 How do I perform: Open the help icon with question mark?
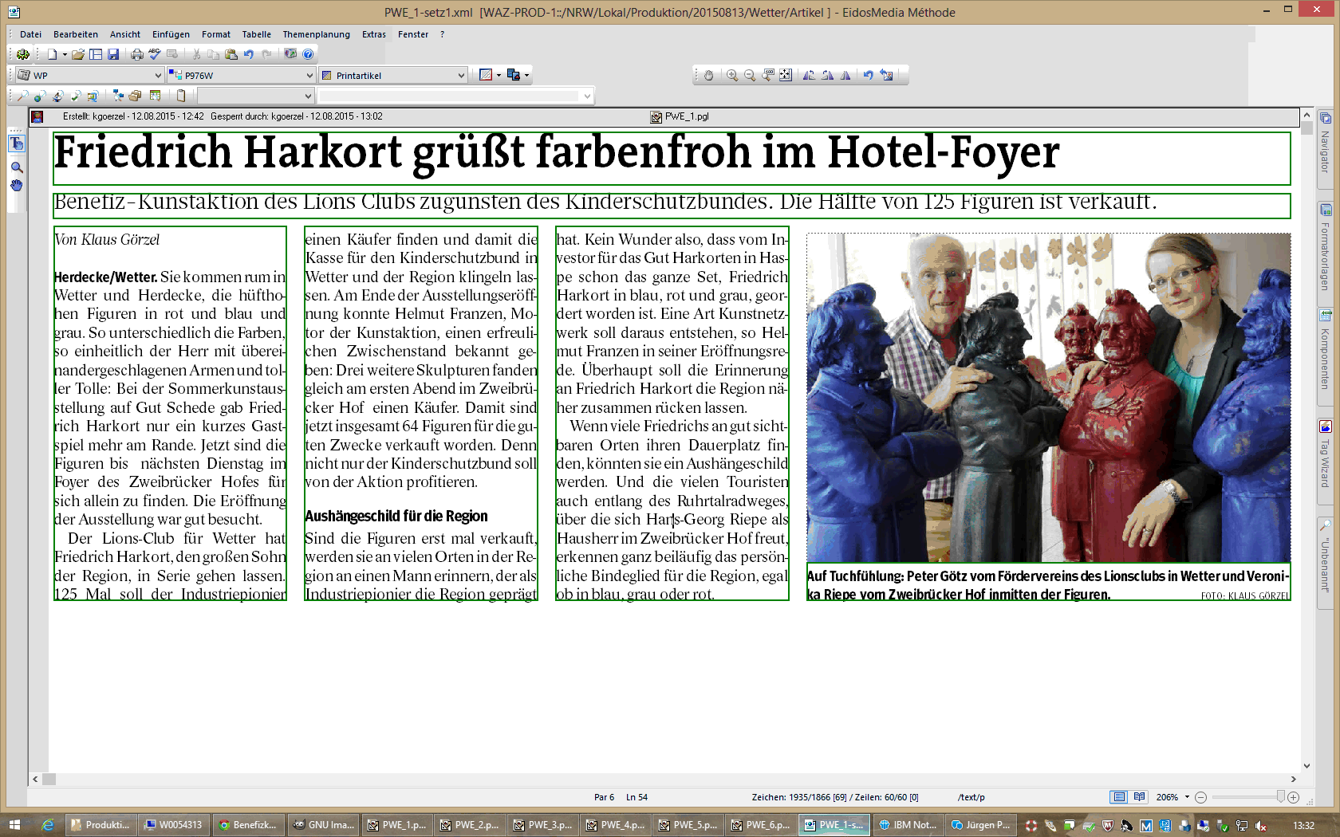tap(308, 54)
